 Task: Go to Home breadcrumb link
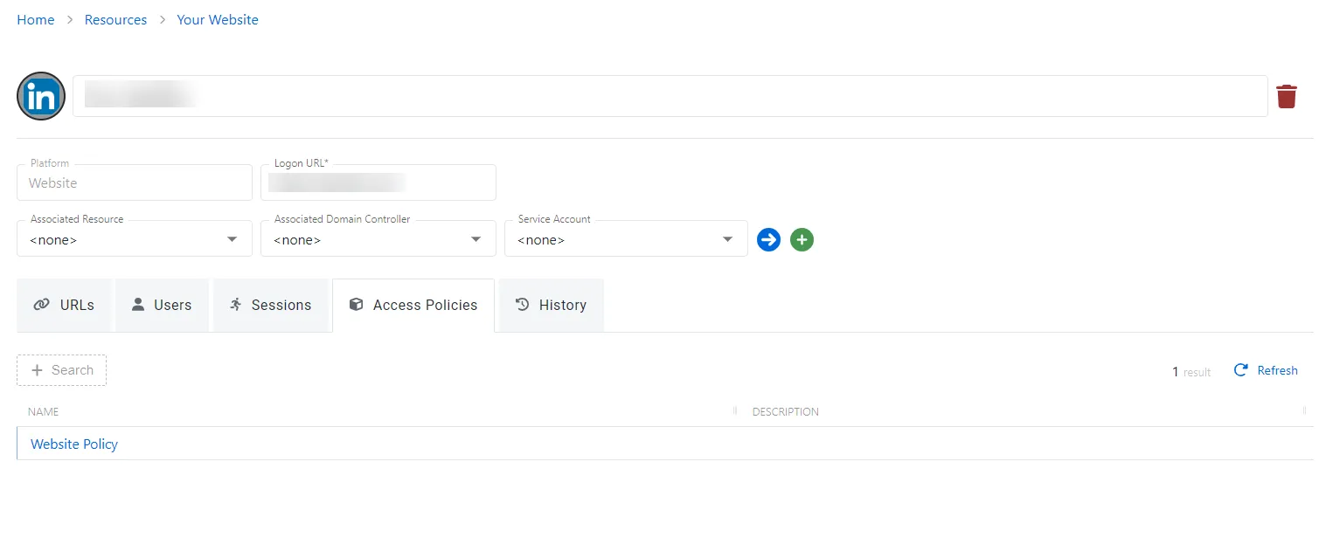click(x=36, y=19)
